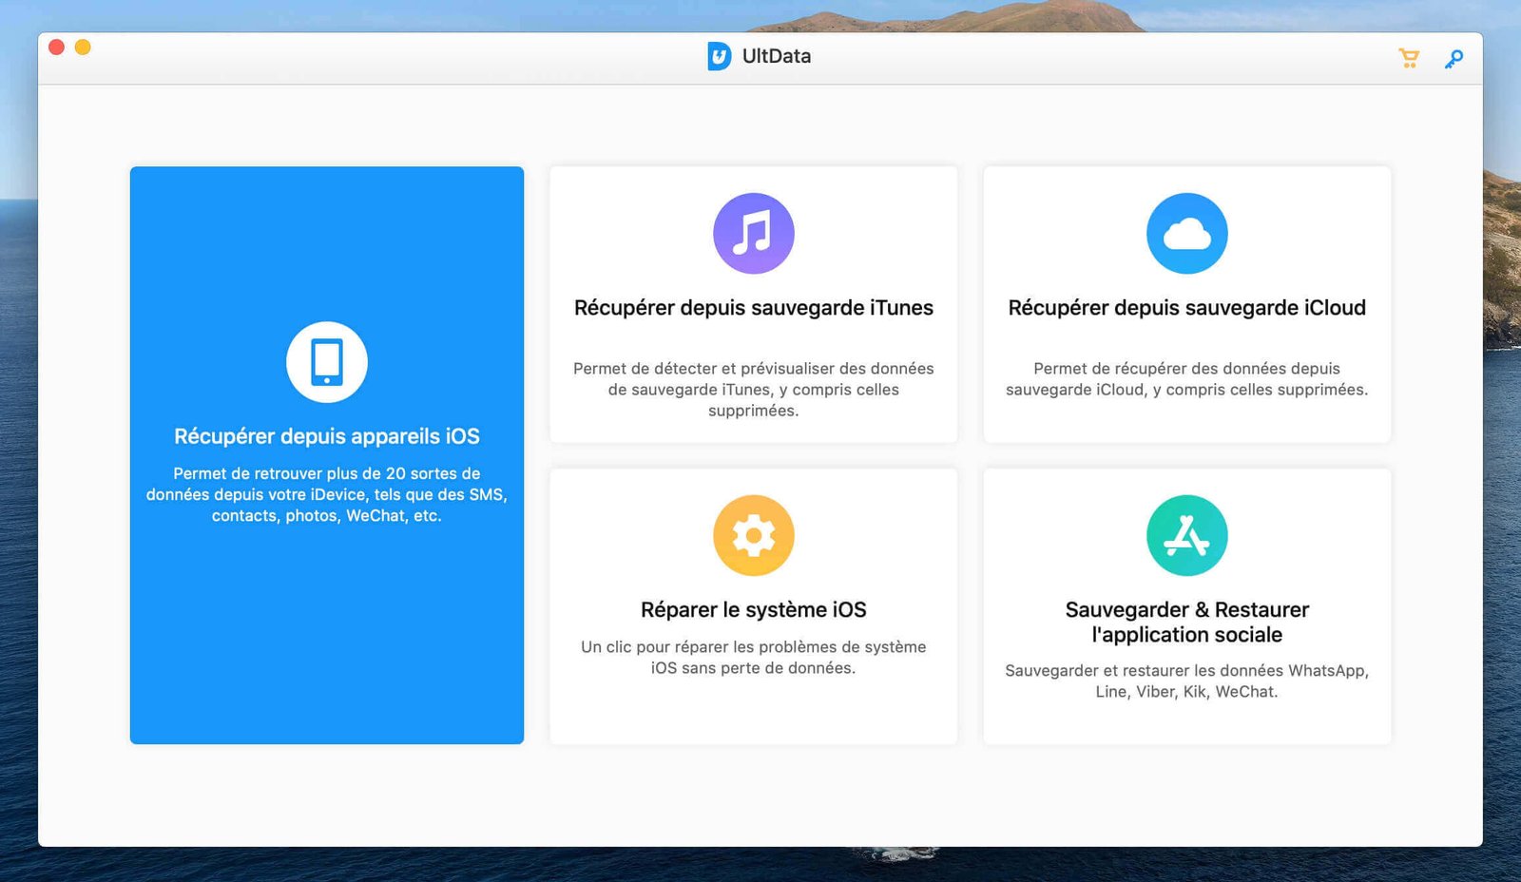Click iCloud description 'Permet de récupérer des données'
This screenshot has height=882, width=1521.
pos(1187,378)
